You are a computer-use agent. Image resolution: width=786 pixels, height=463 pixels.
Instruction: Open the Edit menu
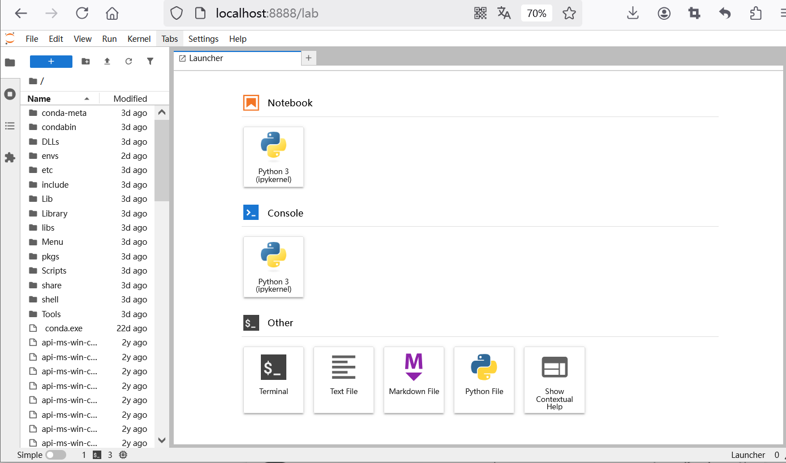[x=56, y=38]
